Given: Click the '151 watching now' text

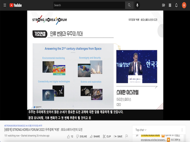Looking at the screenshot, I should pyautogui.click(x=12, y=136).
